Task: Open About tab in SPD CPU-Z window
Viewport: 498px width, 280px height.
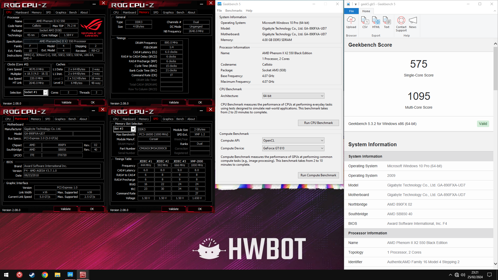Action: 191,119
